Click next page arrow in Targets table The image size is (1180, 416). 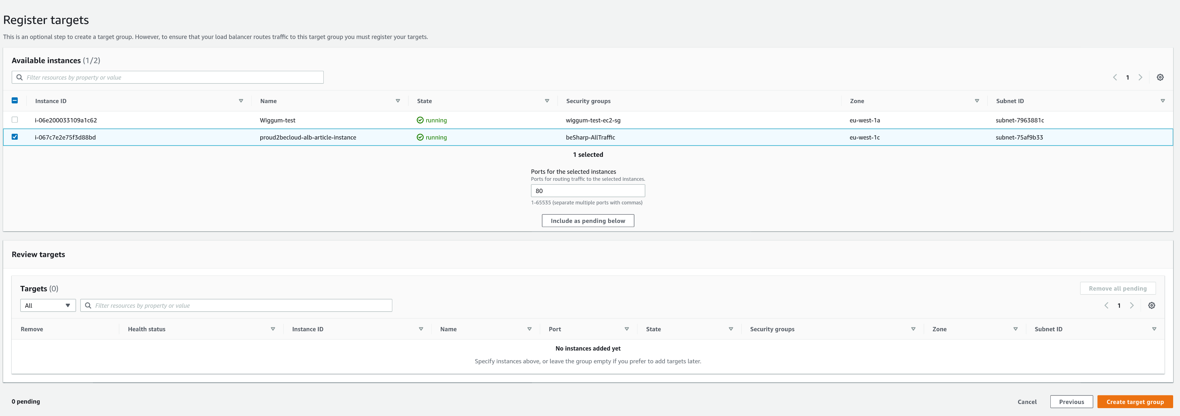click(x=1131, y=305)
